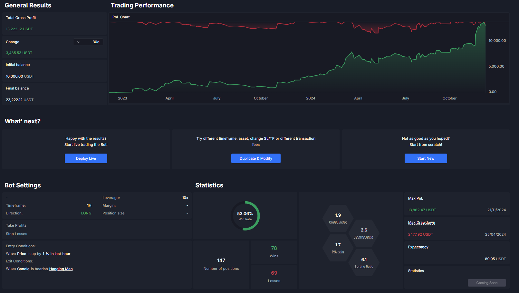This screenshot has height=293, width=519.
Task: Click the 2023 label on the chart axis
Action: click(x=122, y=98)
